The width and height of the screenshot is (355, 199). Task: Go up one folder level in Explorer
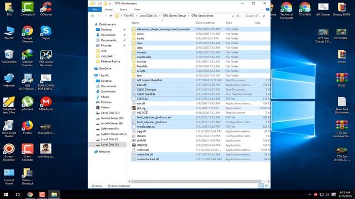point(111,16)
